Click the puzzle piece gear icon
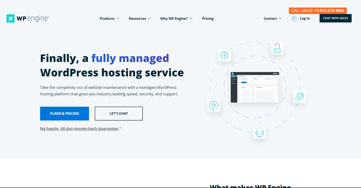361x188 pixels. pos(299,97)
